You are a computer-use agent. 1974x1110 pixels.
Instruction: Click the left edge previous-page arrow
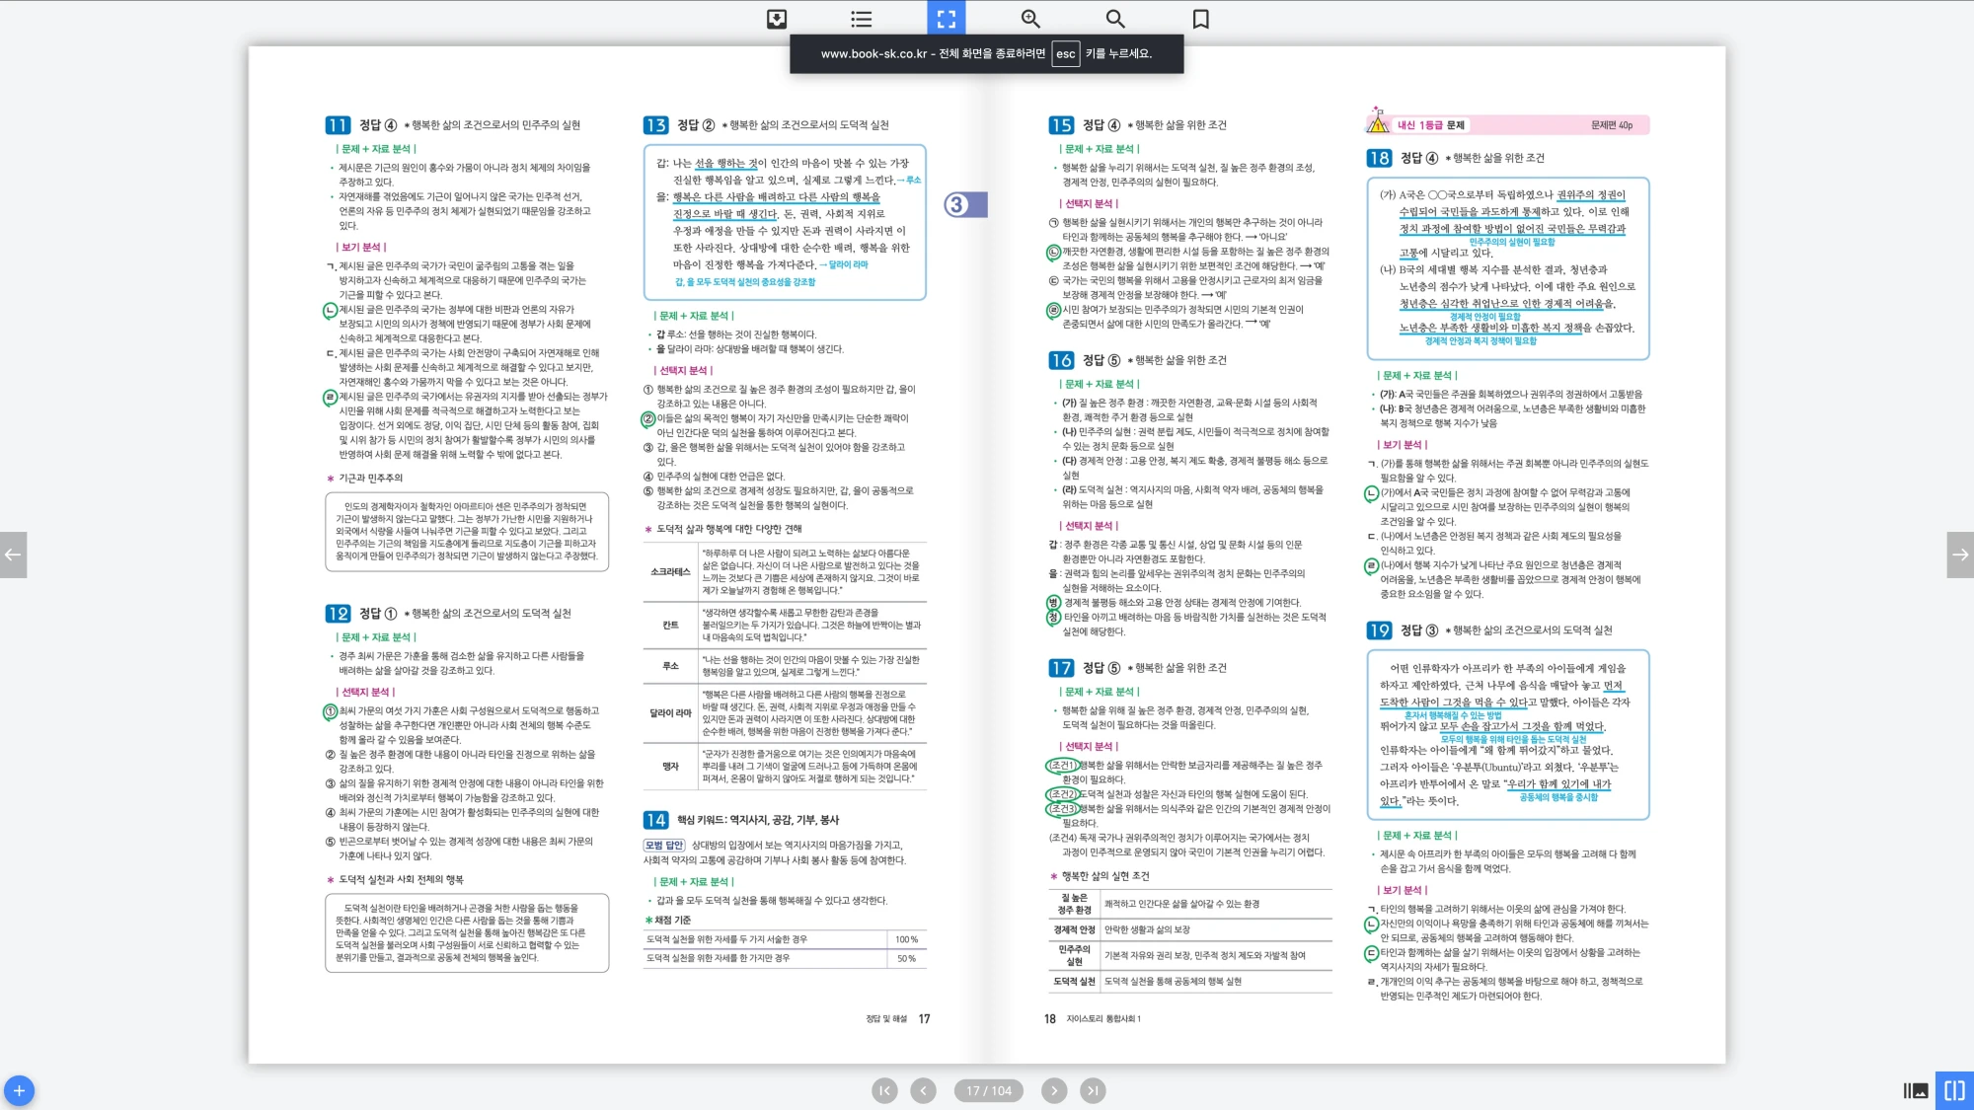[13, 555]
